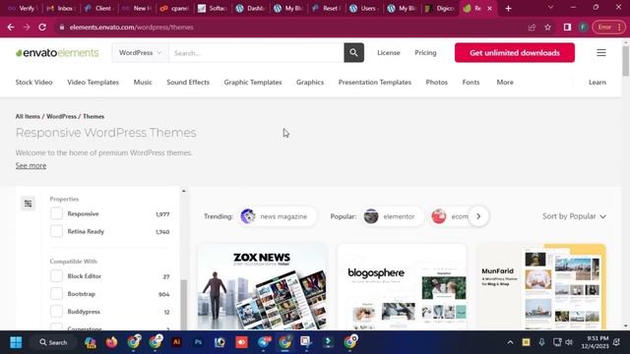
Task: Bookmark this page with the star icon
Action: click(547, 28)
